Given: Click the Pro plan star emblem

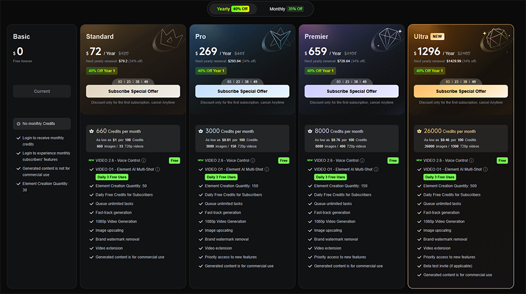Looking at the screenshot, I should [x=279, y=39].
